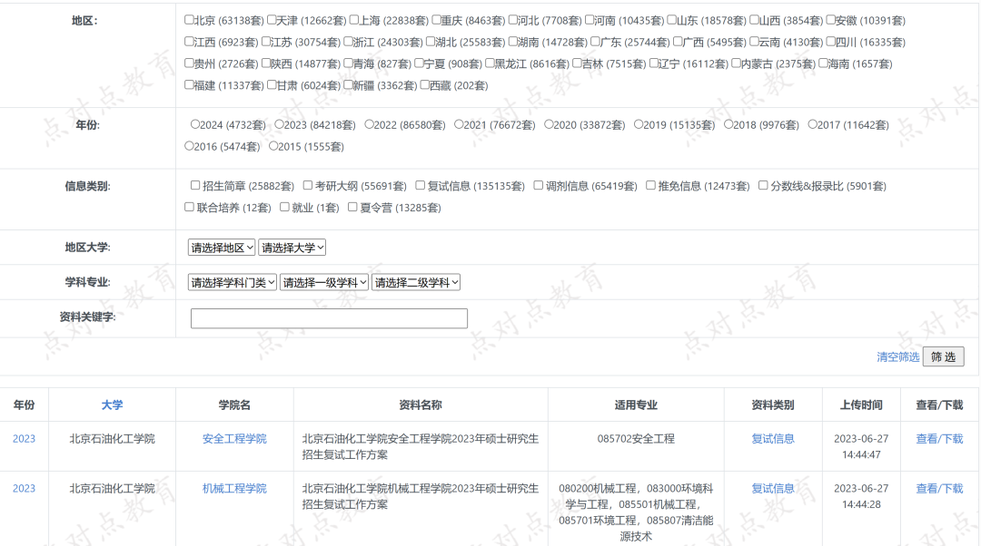Viewport: 981px width, 546px height.
Task: Check the 北京 region checkbox
Action: point(189,20)
